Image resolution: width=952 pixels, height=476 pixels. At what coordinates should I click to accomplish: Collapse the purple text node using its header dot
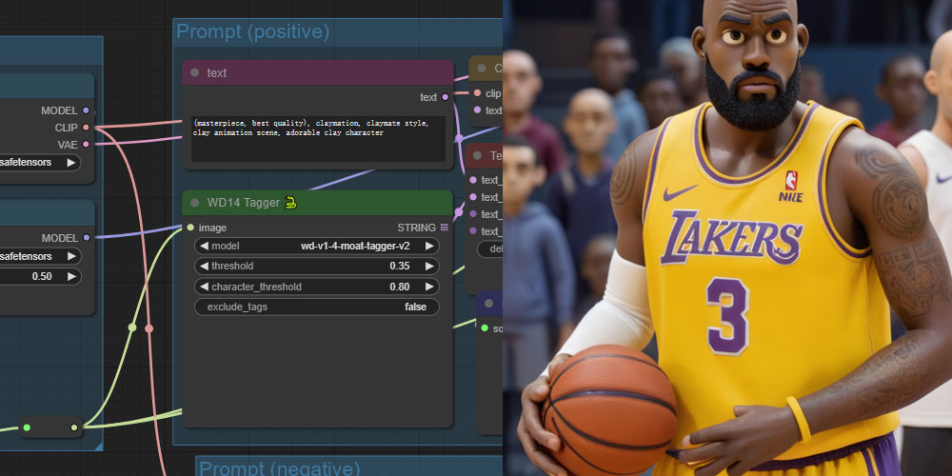(194, 73)
